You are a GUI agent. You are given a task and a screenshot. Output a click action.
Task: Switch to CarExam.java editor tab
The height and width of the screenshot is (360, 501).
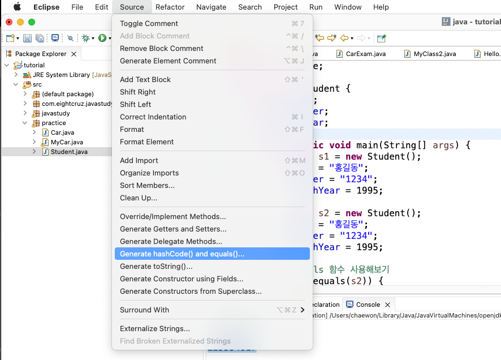point(361,54)
